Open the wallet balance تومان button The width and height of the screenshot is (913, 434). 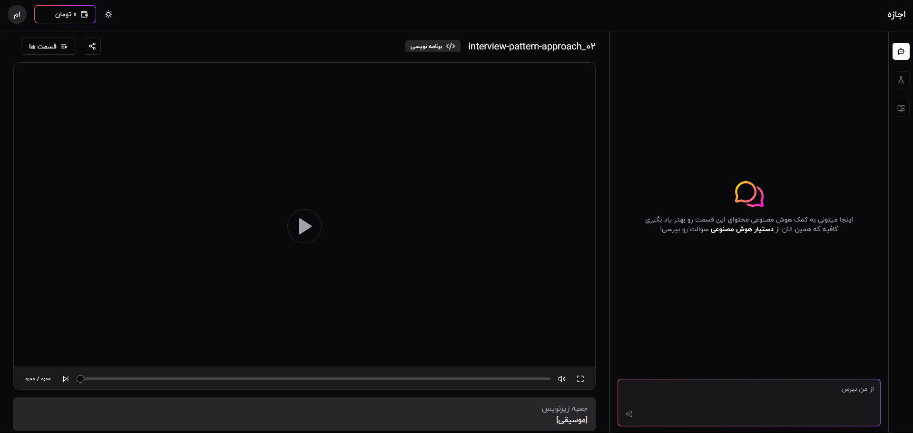(x=65, y=14)
